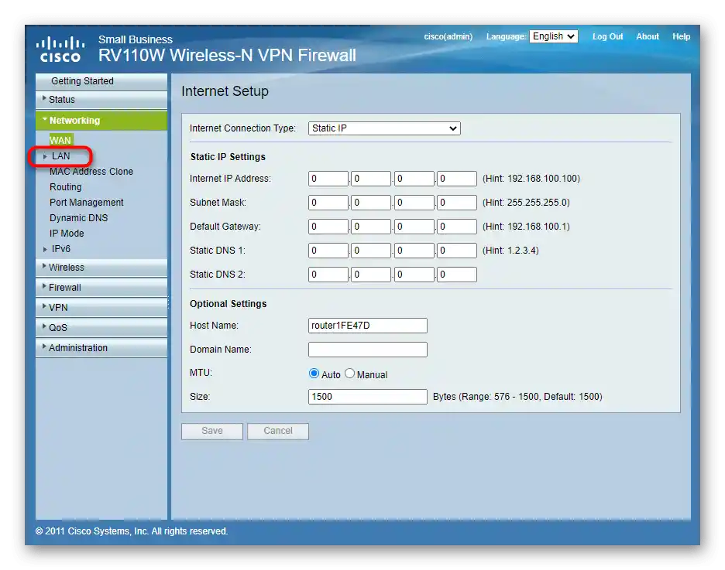725x570 pixels.
Task: Open the Internet Connection Type dropdown
Action: click(x=384, y=128)
